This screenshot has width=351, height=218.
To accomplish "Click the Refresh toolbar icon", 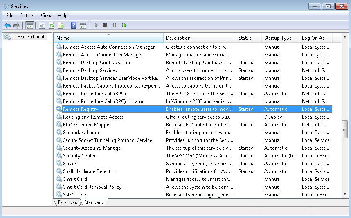I will (x=52, y=25).
